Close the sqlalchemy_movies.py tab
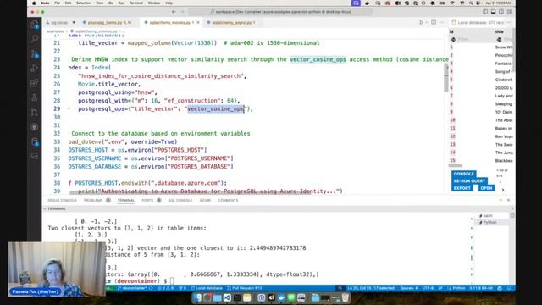The image size is (542, 305). point(198,23)
